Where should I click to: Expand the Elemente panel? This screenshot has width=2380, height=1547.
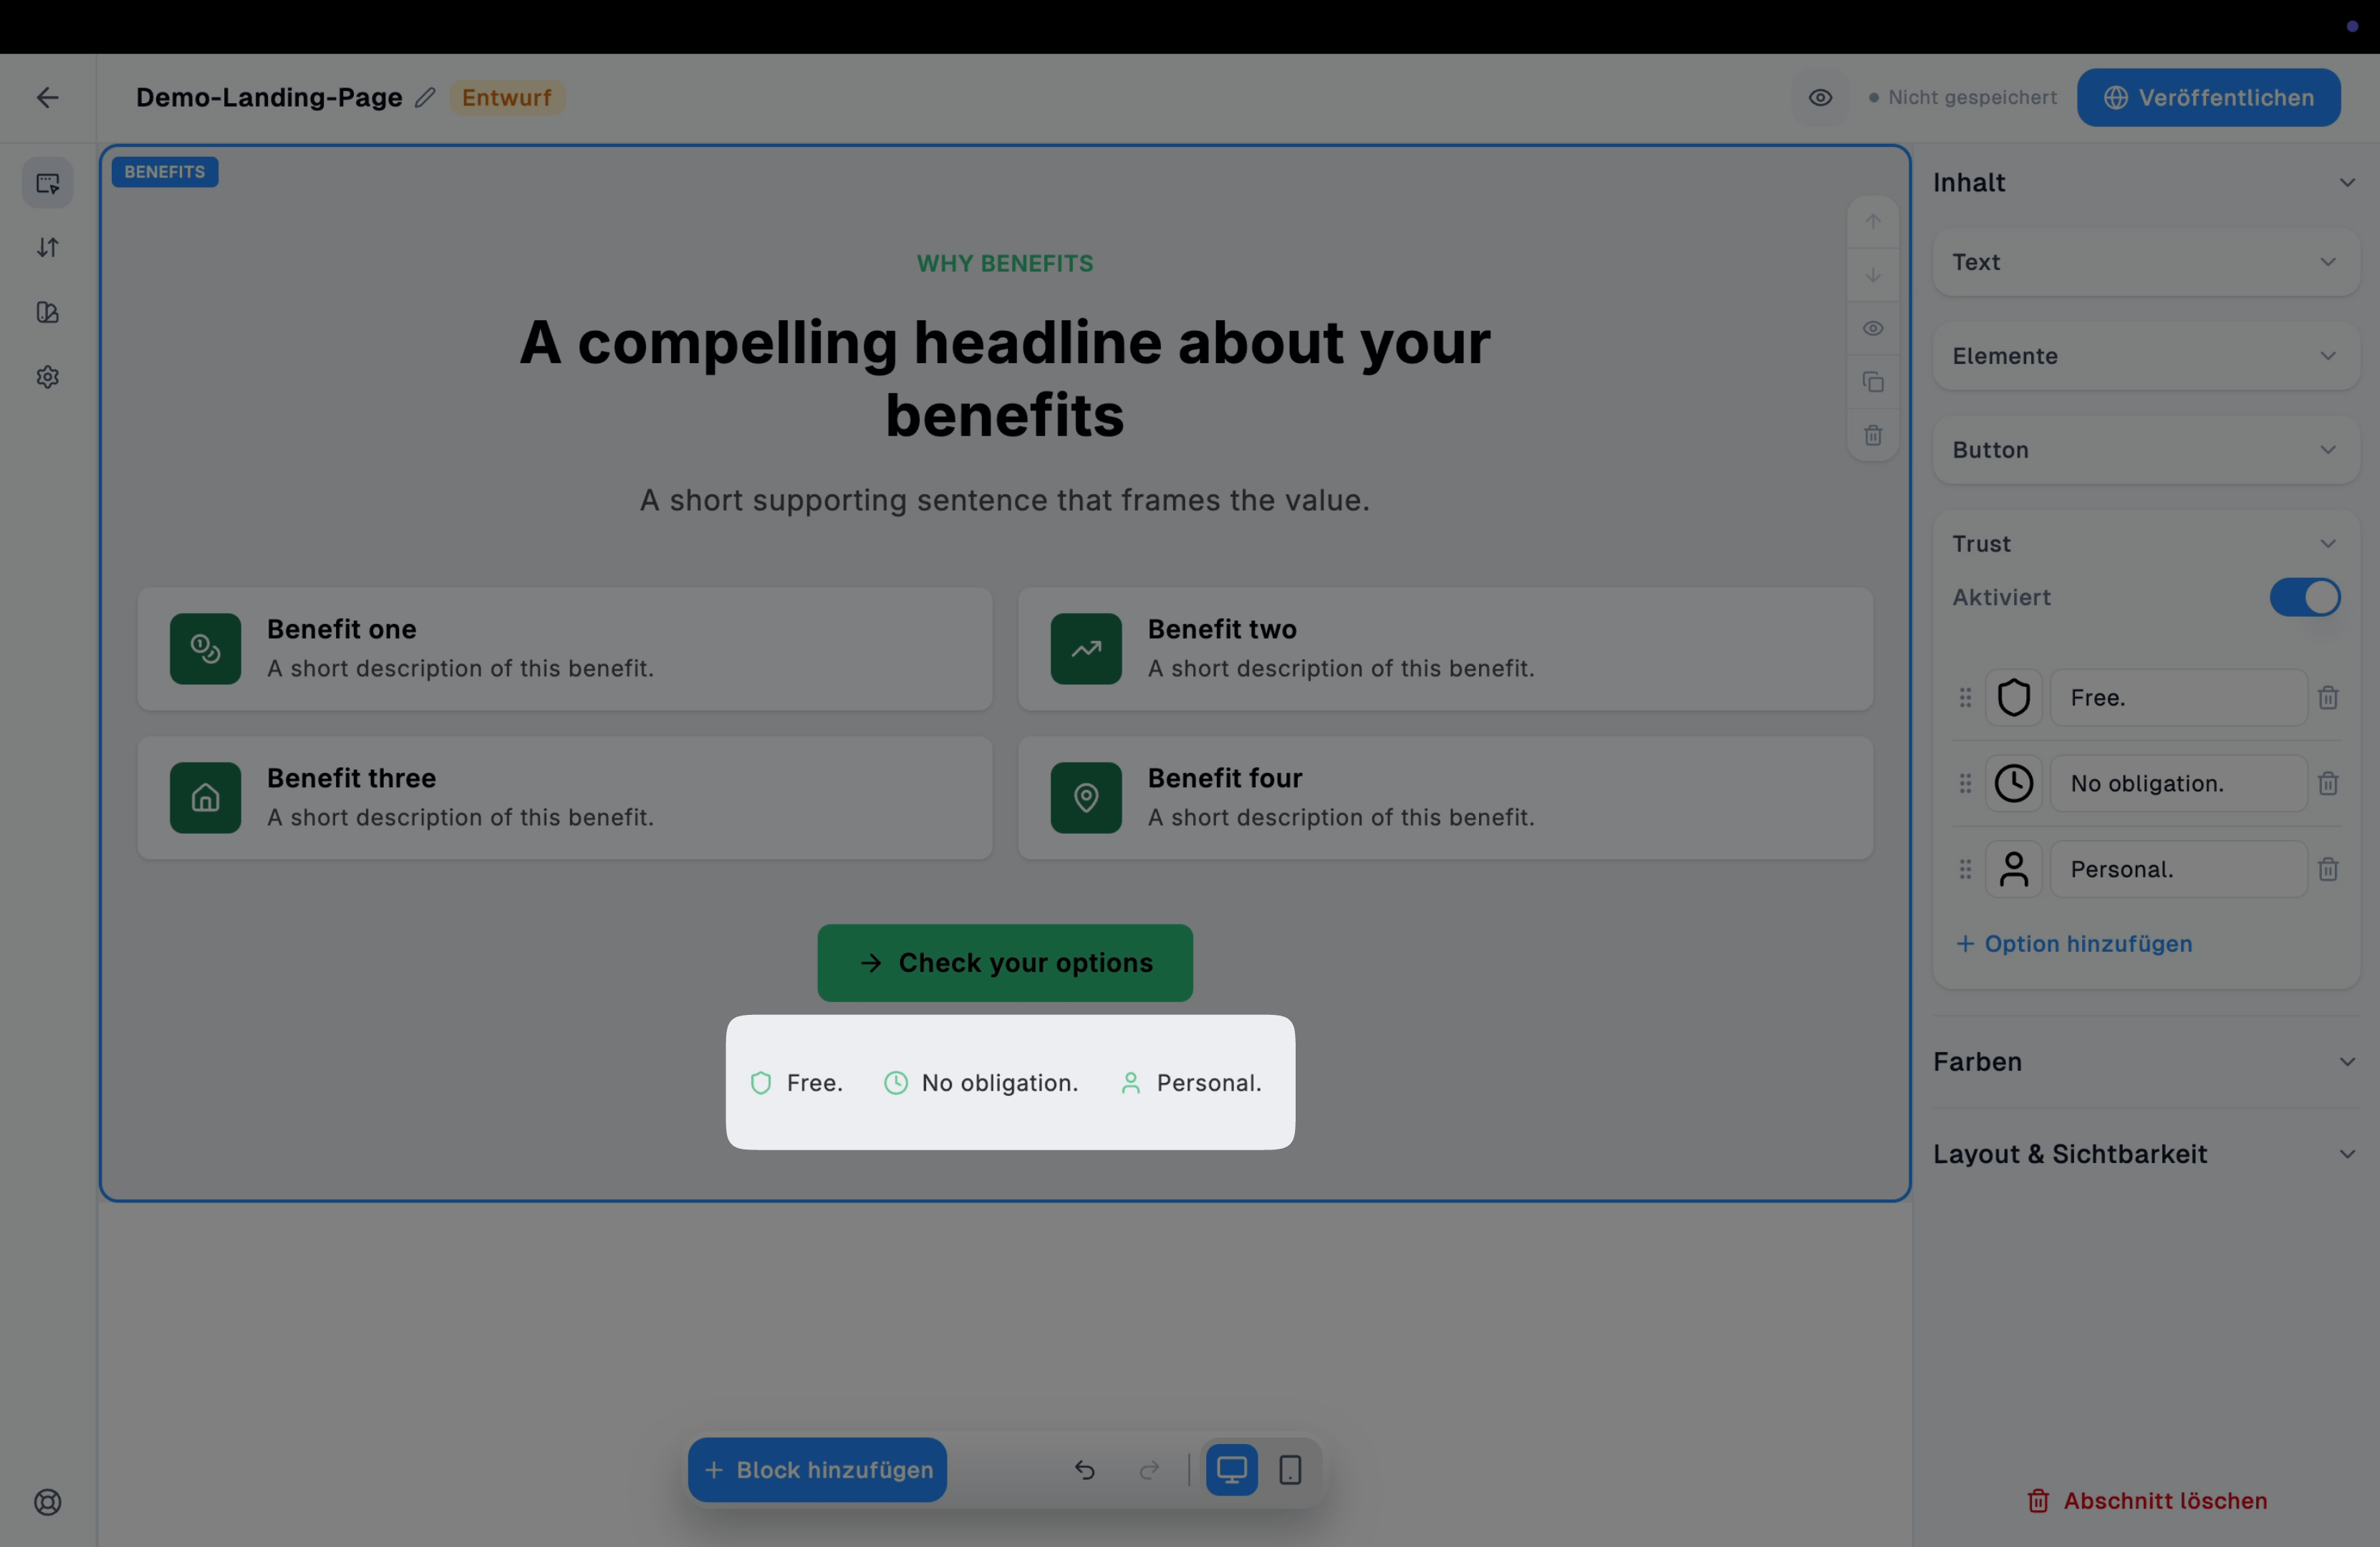pyautogui.click(x=2146, y=356)
